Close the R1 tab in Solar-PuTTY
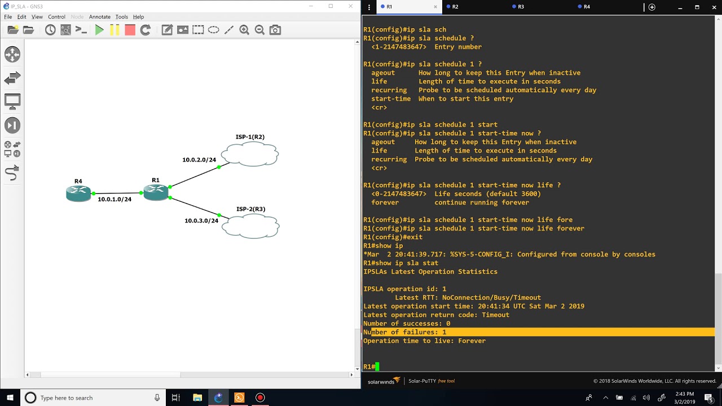The image size is (722, 406). 435,7
